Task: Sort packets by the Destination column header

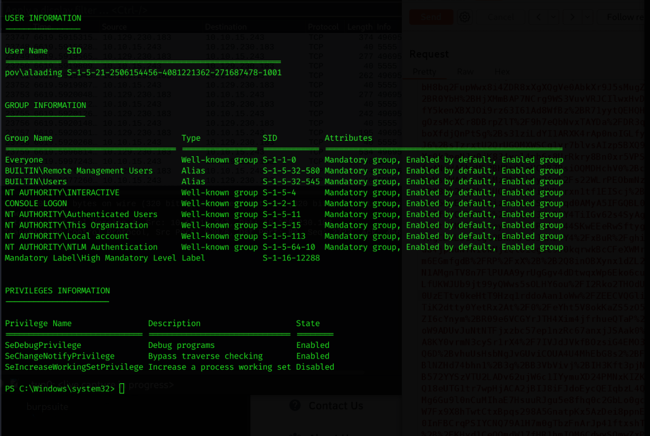Action: [x=226, y=27]
